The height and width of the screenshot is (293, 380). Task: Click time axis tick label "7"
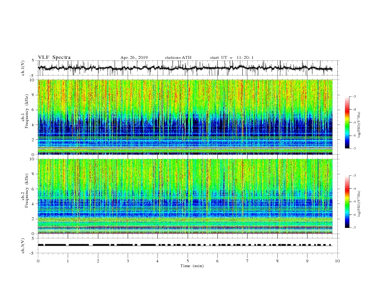click(248, 261)
